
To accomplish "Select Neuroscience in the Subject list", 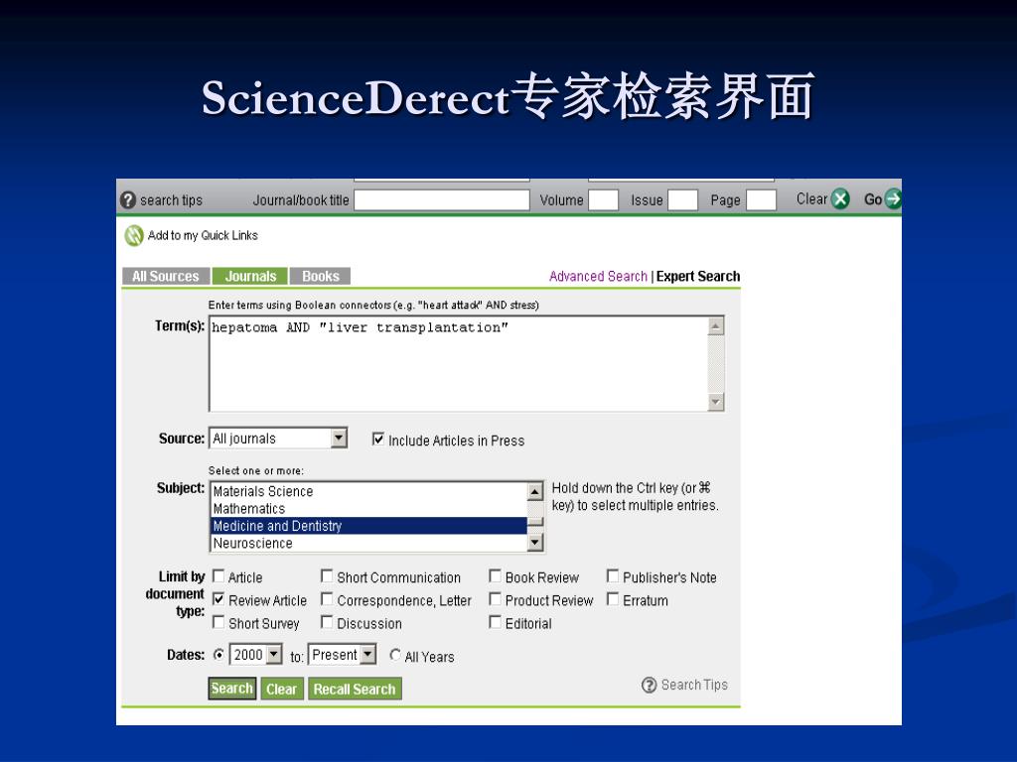I will [x=368, y=543].
